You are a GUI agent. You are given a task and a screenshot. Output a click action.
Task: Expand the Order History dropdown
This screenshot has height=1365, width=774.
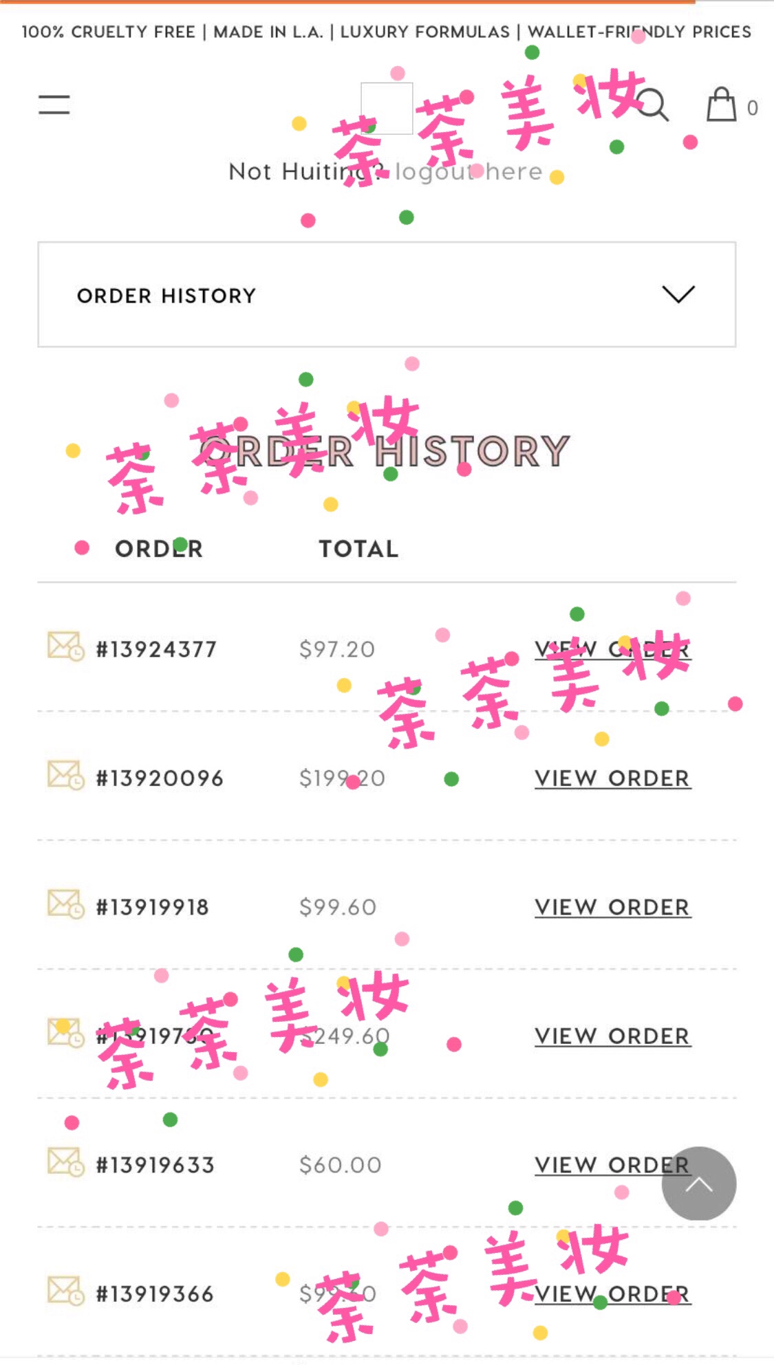386,295
